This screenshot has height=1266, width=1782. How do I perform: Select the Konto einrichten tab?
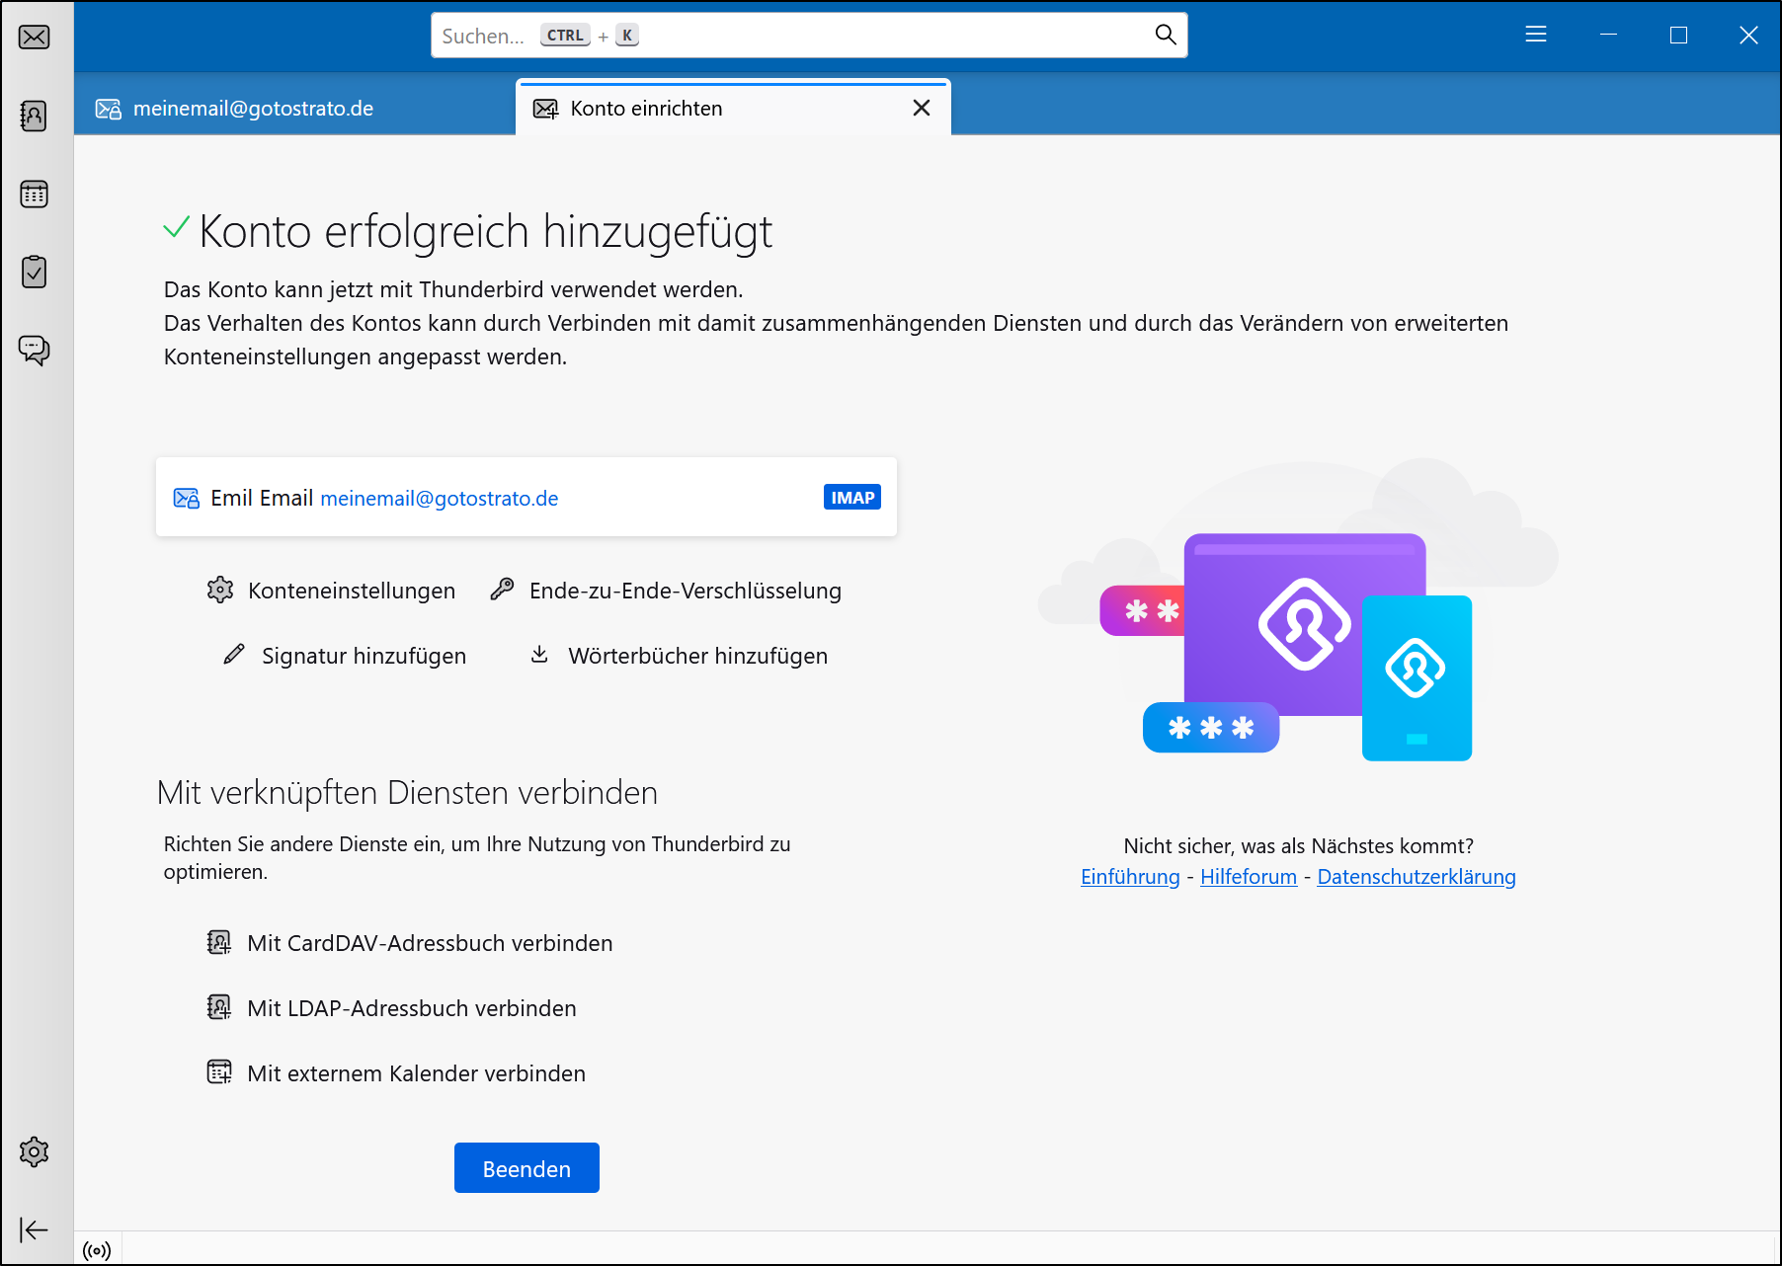[646, 109]
